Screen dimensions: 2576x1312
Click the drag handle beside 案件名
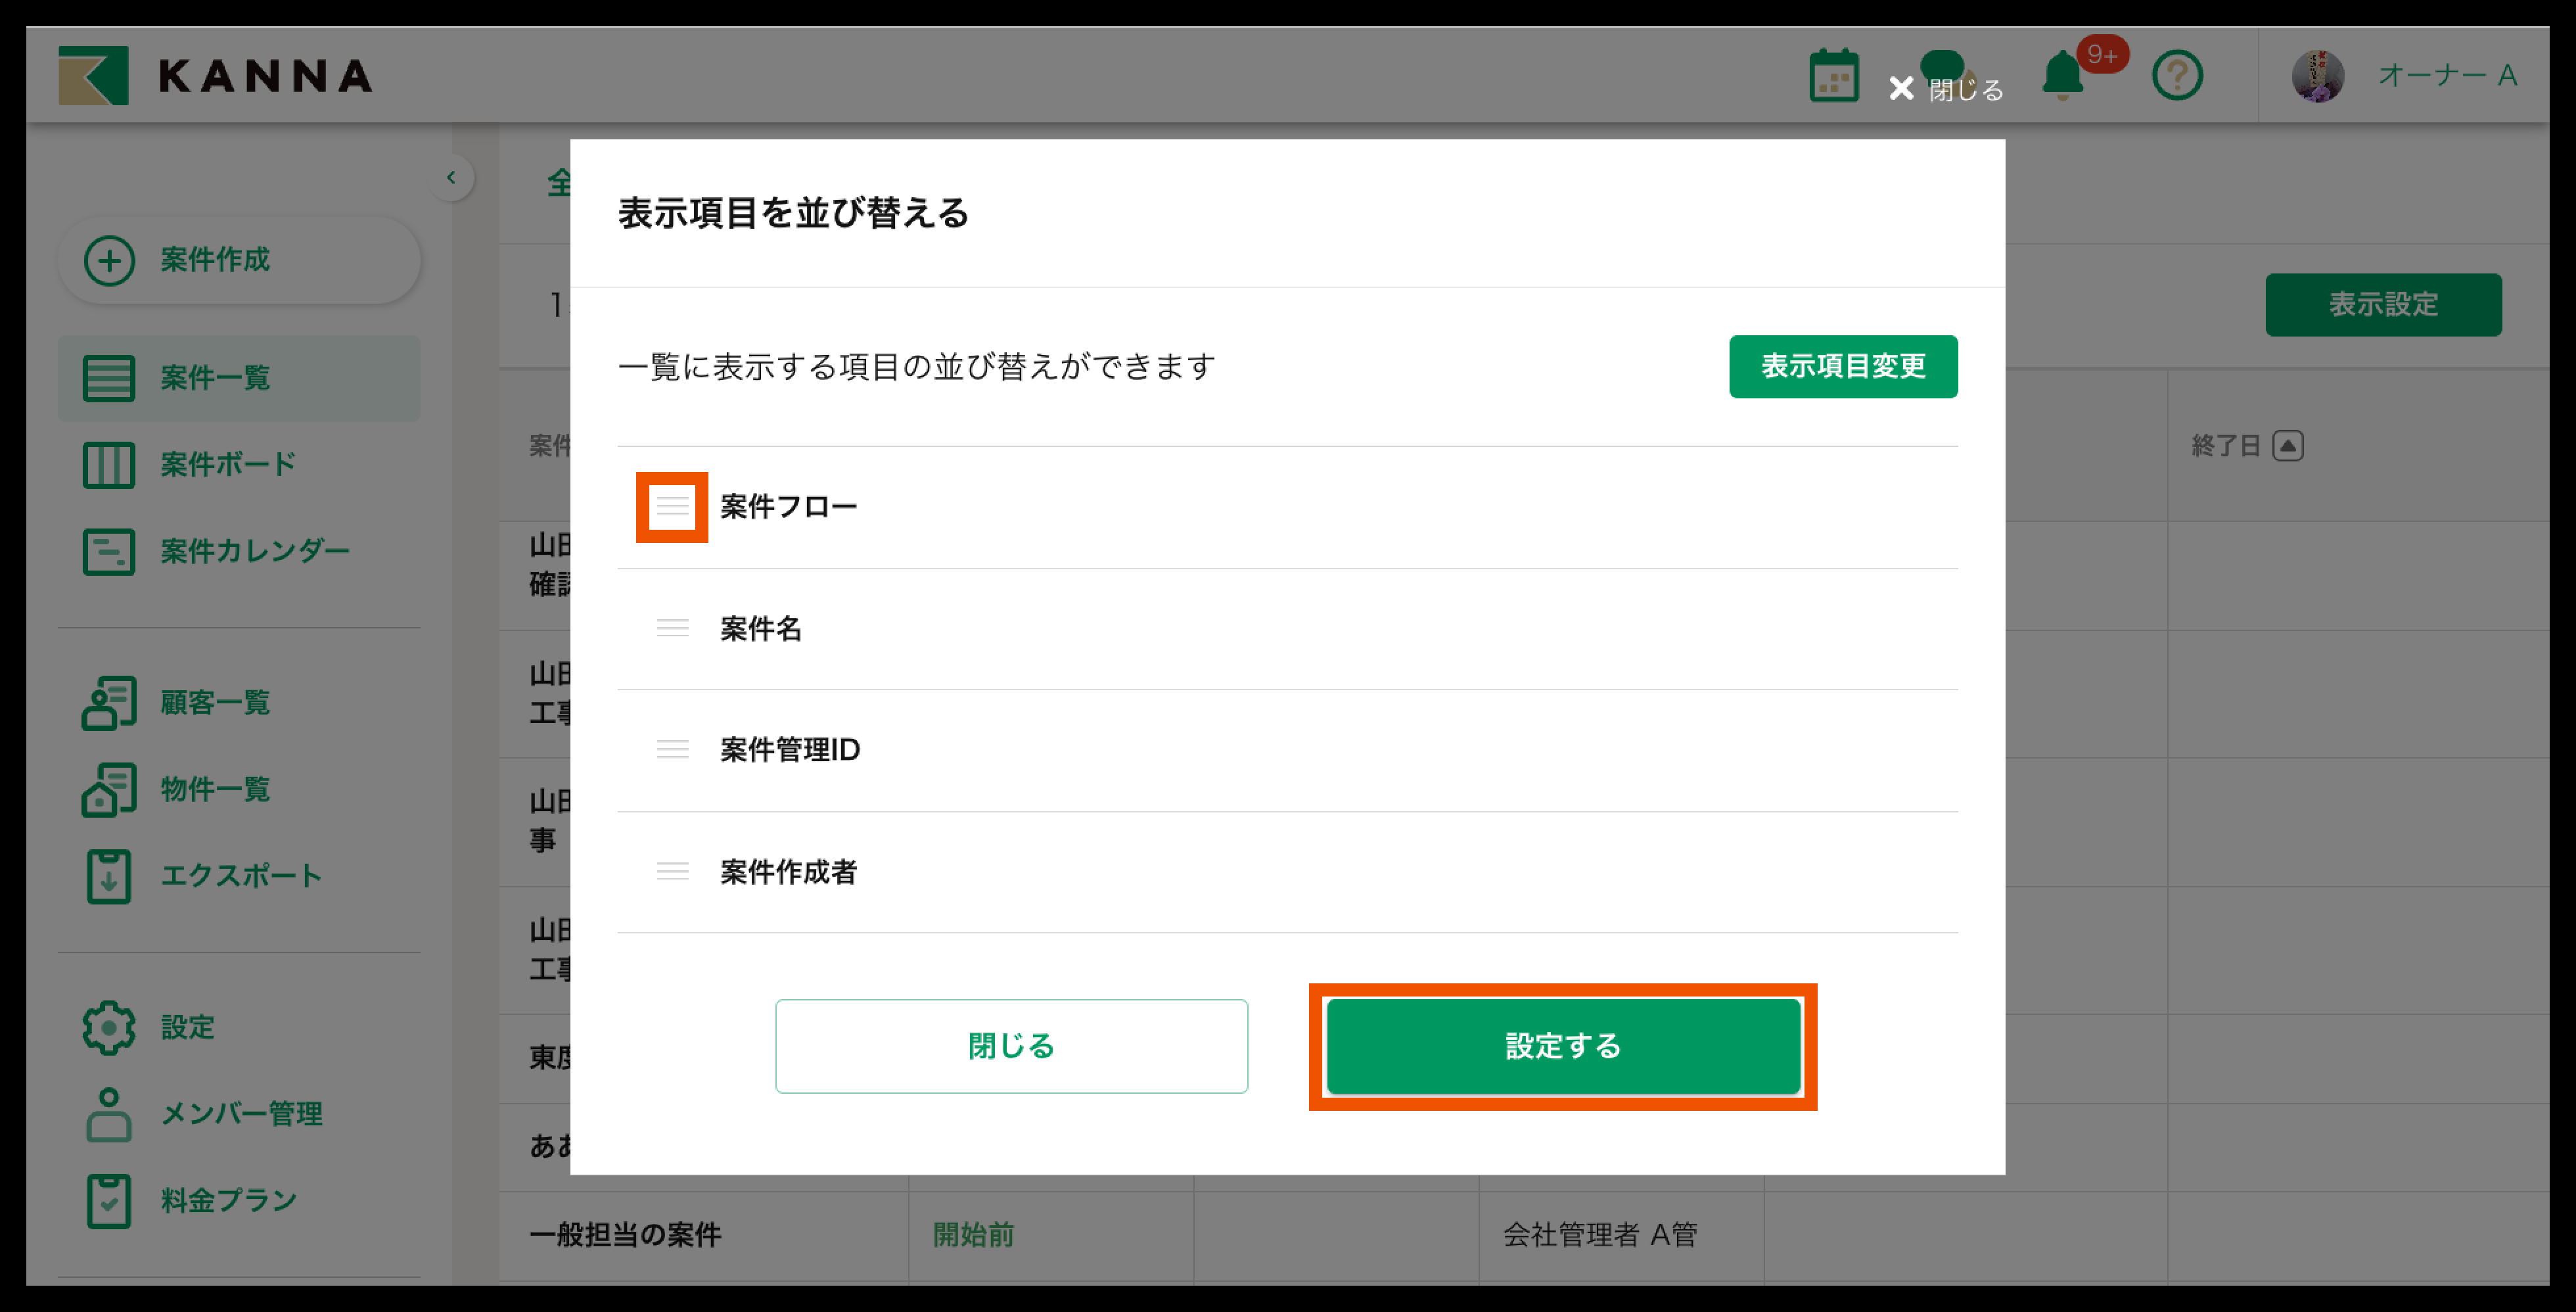click(672, 628)
